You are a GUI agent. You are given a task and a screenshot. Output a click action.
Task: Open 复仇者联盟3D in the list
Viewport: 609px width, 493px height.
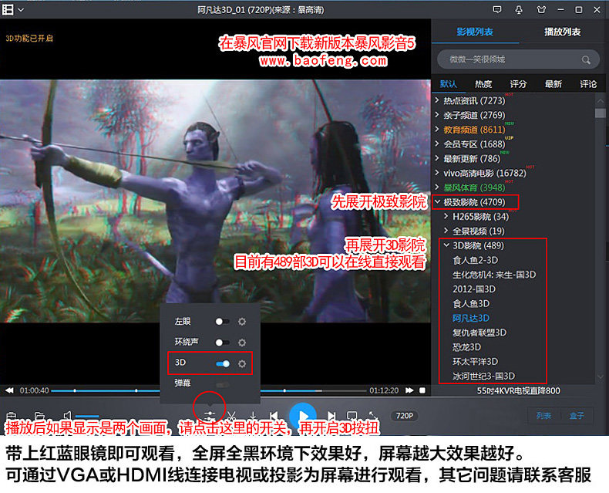coord(479,333)
